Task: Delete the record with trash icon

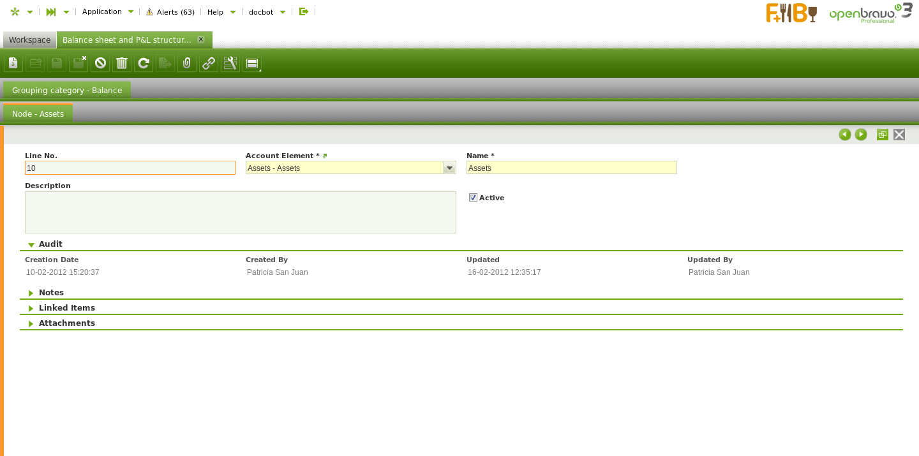Action: tap(122, 63)
